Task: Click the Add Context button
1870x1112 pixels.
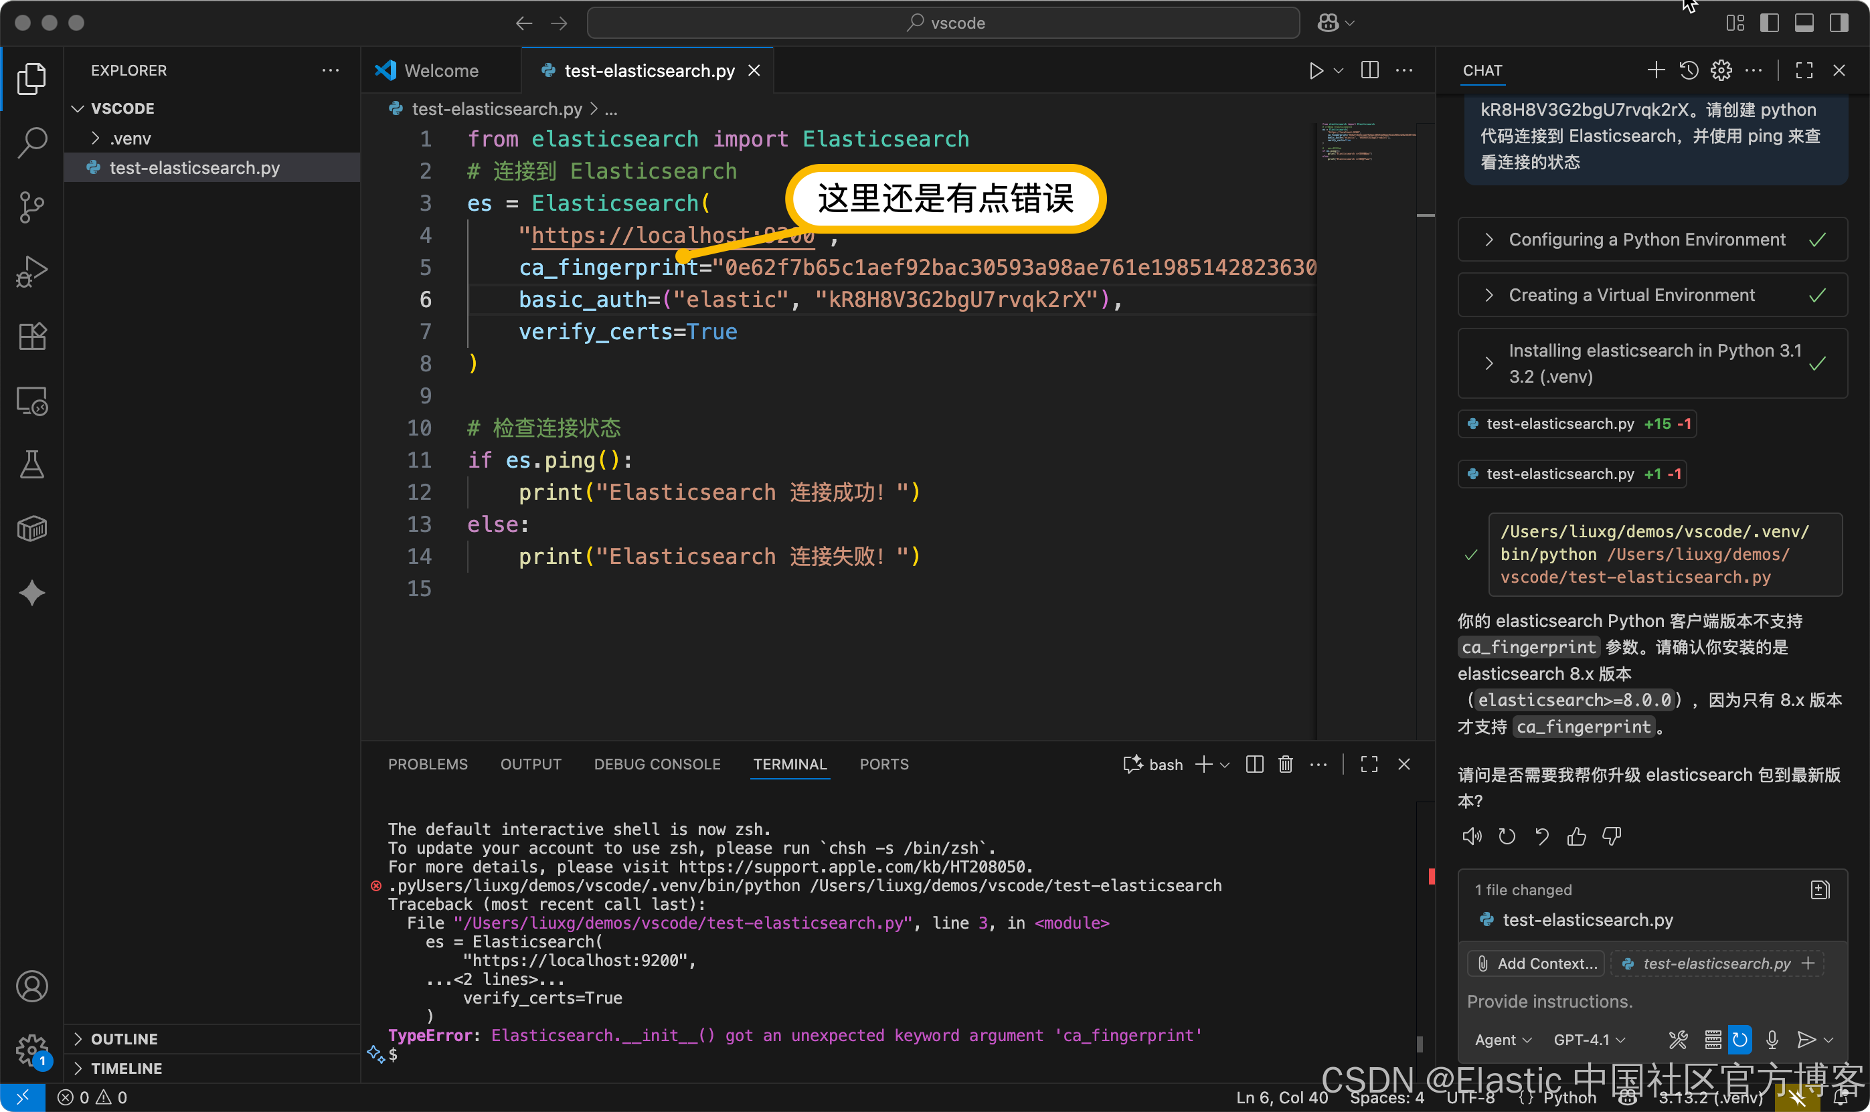Action: 1536,963
